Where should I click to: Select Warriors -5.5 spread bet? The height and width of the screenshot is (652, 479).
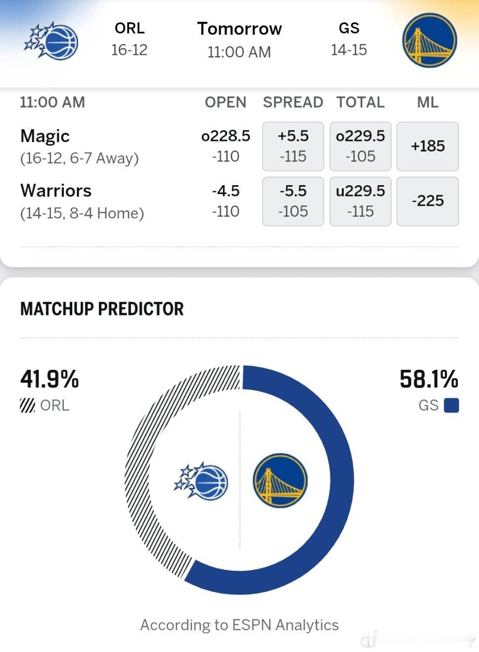pyautogui.click(x=293, y=201)
